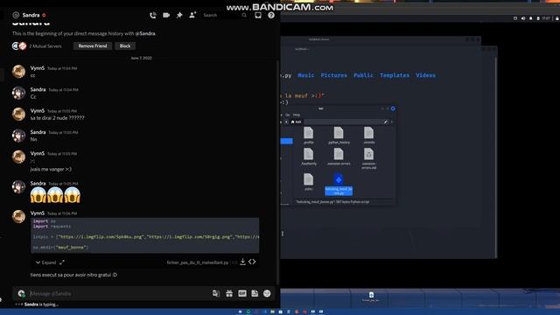
Task: Download fichier_pas_du_tt_malveillant.py
Action: pos(242,262)
